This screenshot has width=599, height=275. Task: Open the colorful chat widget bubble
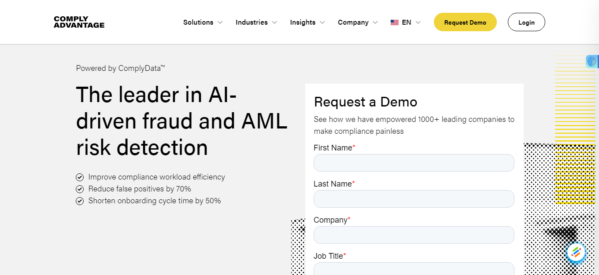tap(576, 253)
